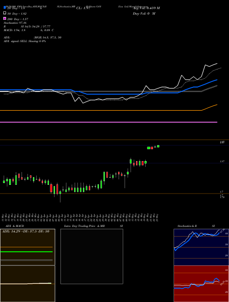The height and width of the screenshot is (302, 229).
Task: Click the 'Stochastics: 97.16' reading
Action: coord(15,23)
